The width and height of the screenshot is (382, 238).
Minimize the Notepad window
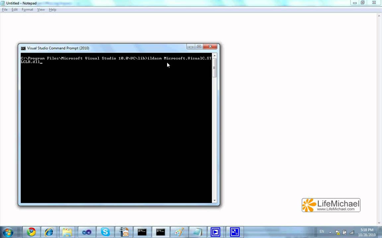tap(355, 3)
